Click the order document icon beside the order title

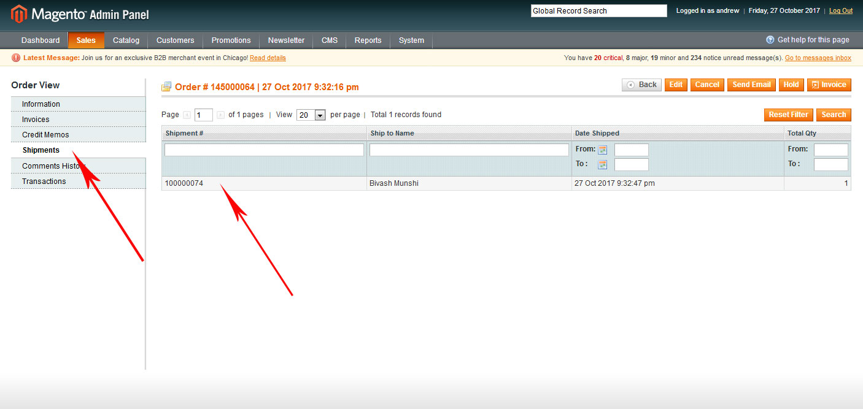[166, 86]
